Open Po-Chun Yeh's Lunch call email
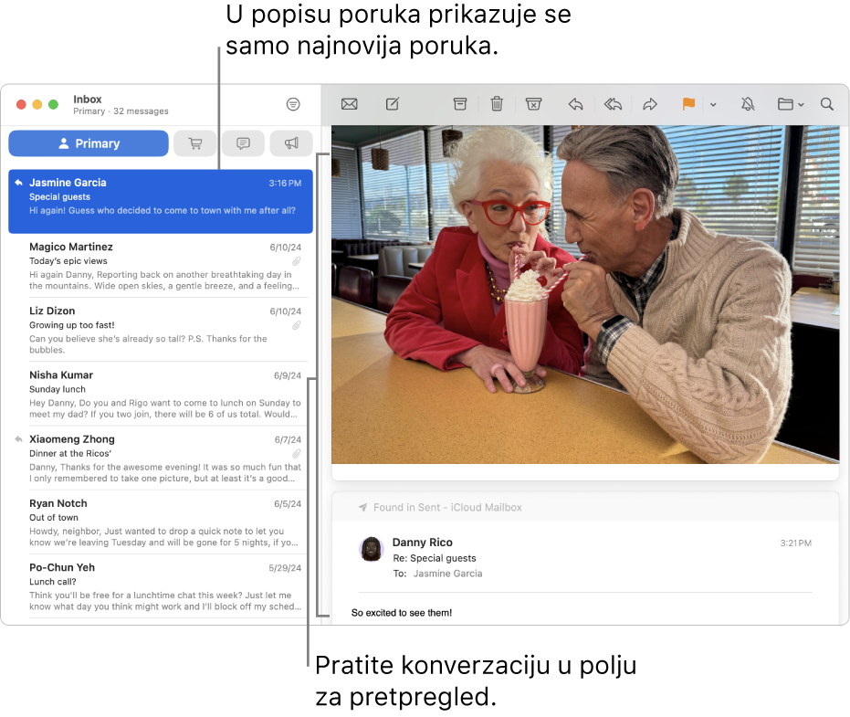 (x=161, y=586)
